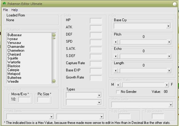Click the S.ATK stat input box
179x126 pixels.
point(96,49)
